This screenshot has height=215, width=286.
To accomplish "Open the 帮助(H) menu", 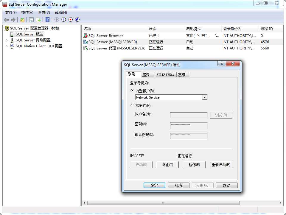I will coord(61,13).
